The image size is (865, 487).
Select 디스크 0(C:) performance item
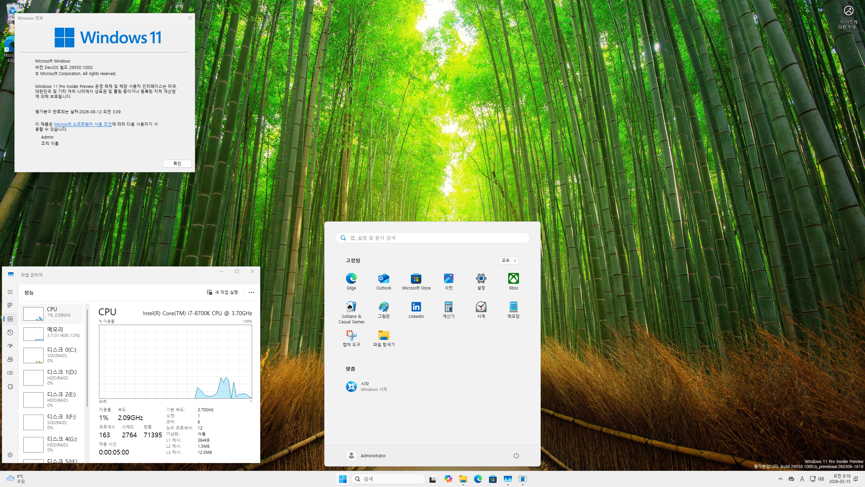point(52,354)
